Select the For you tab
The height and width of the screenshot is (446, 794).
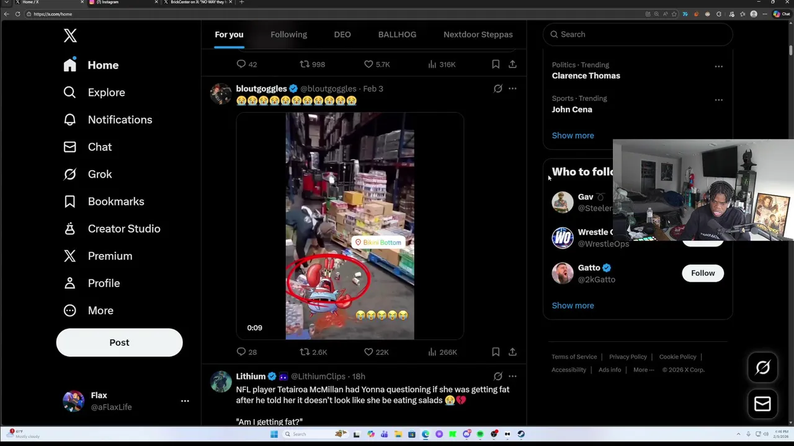229,35
